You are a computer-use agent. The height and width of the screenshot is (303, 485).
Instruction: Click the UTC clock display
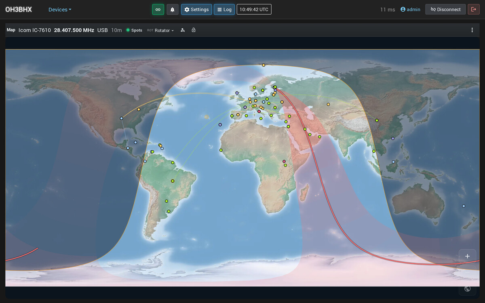pos(254,9)
